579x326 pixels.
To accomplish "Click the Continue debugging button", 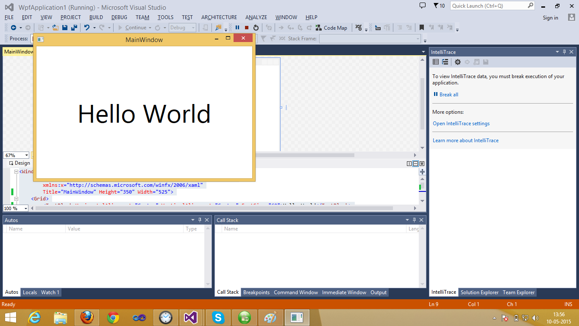I will click(x=132, y=28).
